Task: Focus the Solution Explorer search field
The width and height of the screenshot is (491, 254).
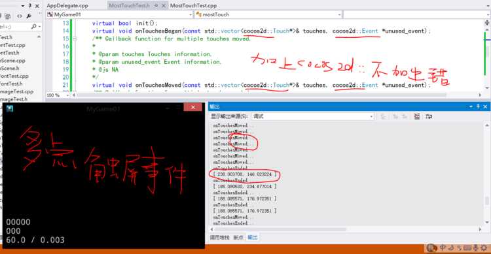Action: click(x=14, y=27)
